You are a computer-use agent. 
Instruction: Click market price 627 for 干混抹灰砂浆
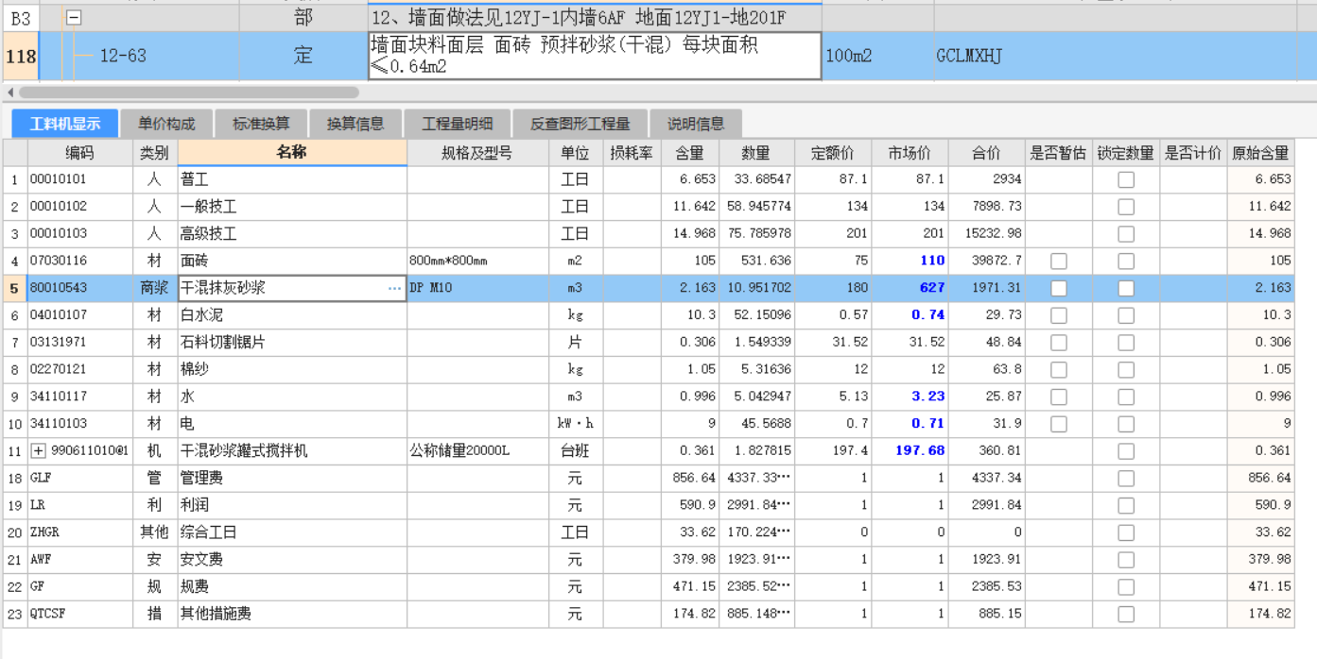[x=909, y=288]
